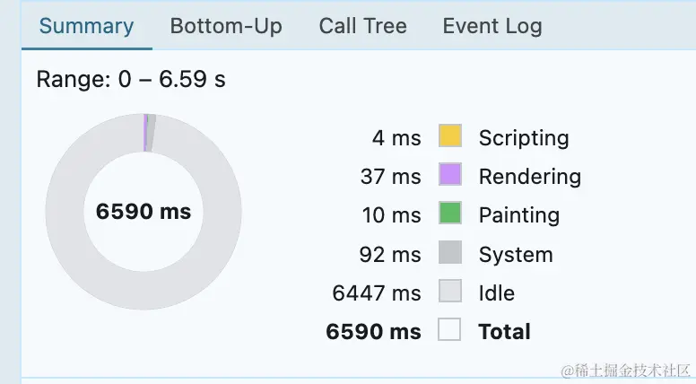Click the gray System color swatch
The image size is (696, 384).
(x=449, y=253)
